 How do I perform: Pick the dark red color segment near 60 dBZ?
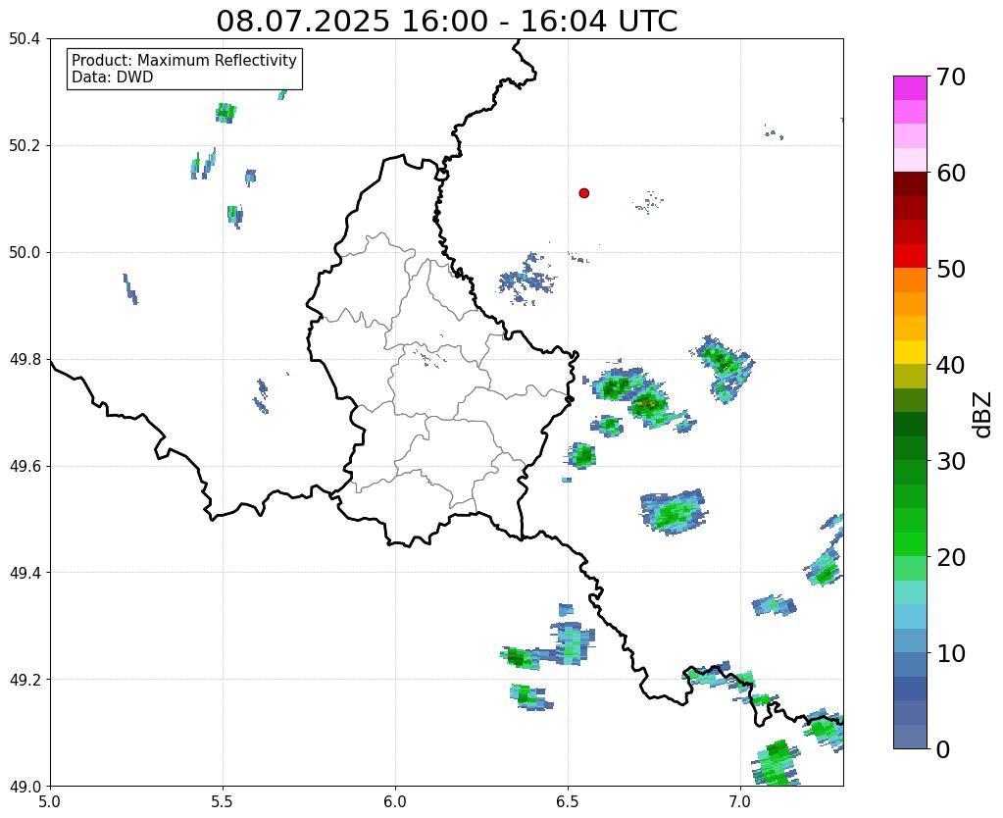pos(910,184)
